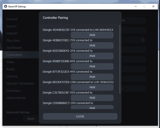Click the Controller Pairing dialog title
The image size is (160, 128).
(x=55, y=18)
